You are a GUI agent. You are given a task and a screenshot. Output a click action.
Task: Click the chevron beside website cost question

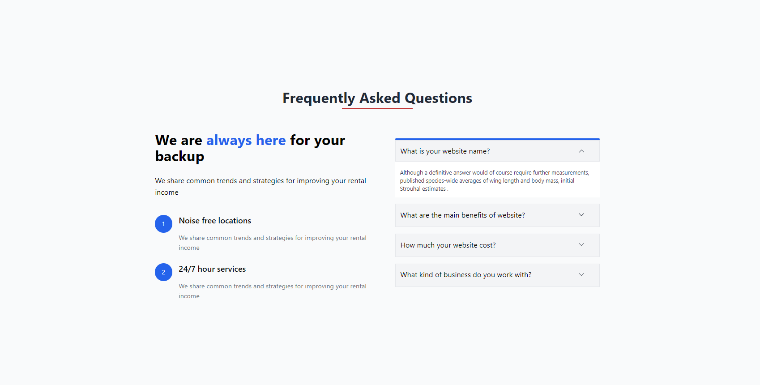coord(581,245)
